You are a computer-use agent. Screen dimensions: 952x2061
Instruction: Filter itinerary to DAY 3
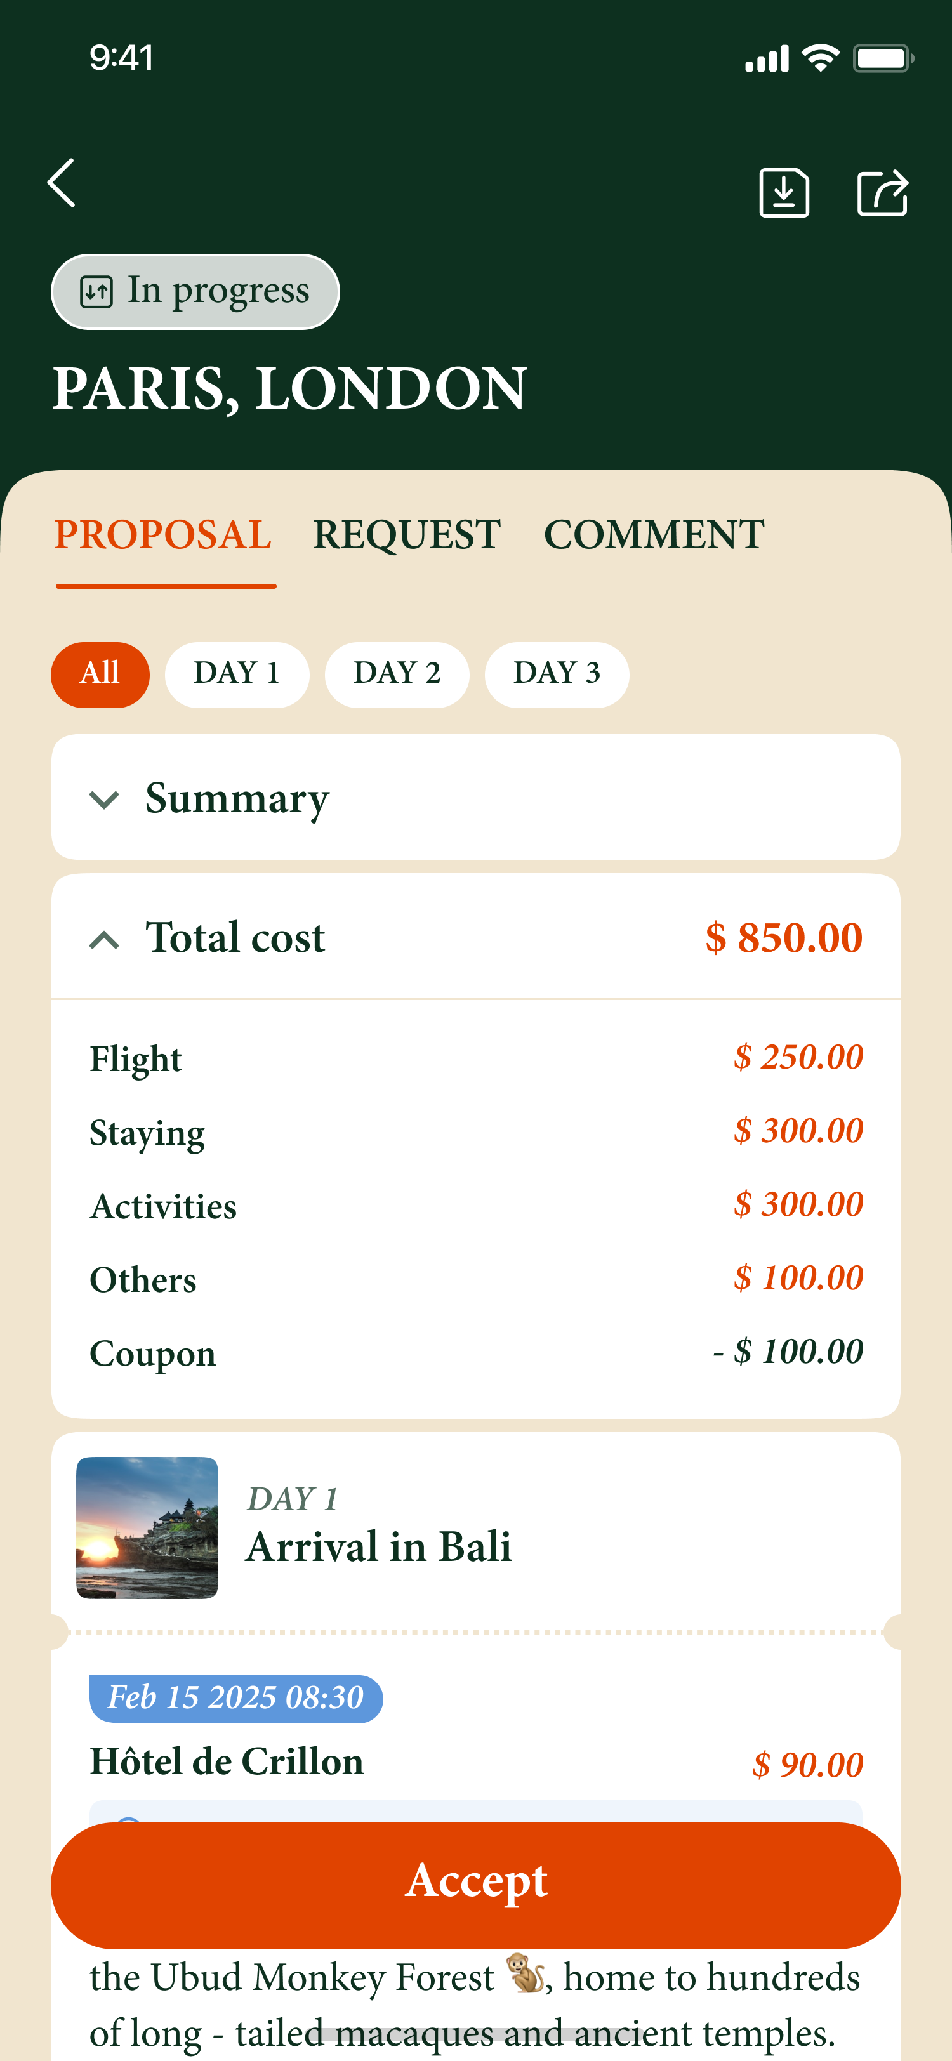click(557, 675)
